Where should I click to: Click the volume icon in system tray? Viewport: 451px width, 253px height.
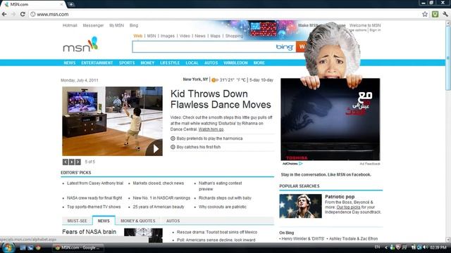pyautogui.click(x=426, y=247)
